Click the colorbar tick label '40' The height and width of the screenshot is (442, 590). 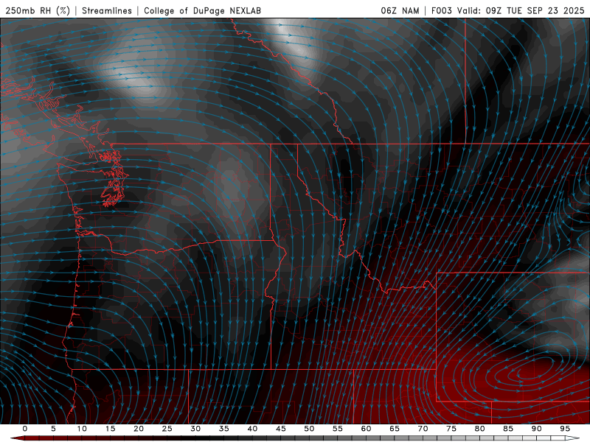coord(252,429)
